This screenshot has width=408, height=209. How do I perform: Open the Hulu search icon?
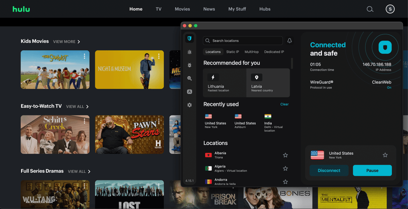point(370,9)
